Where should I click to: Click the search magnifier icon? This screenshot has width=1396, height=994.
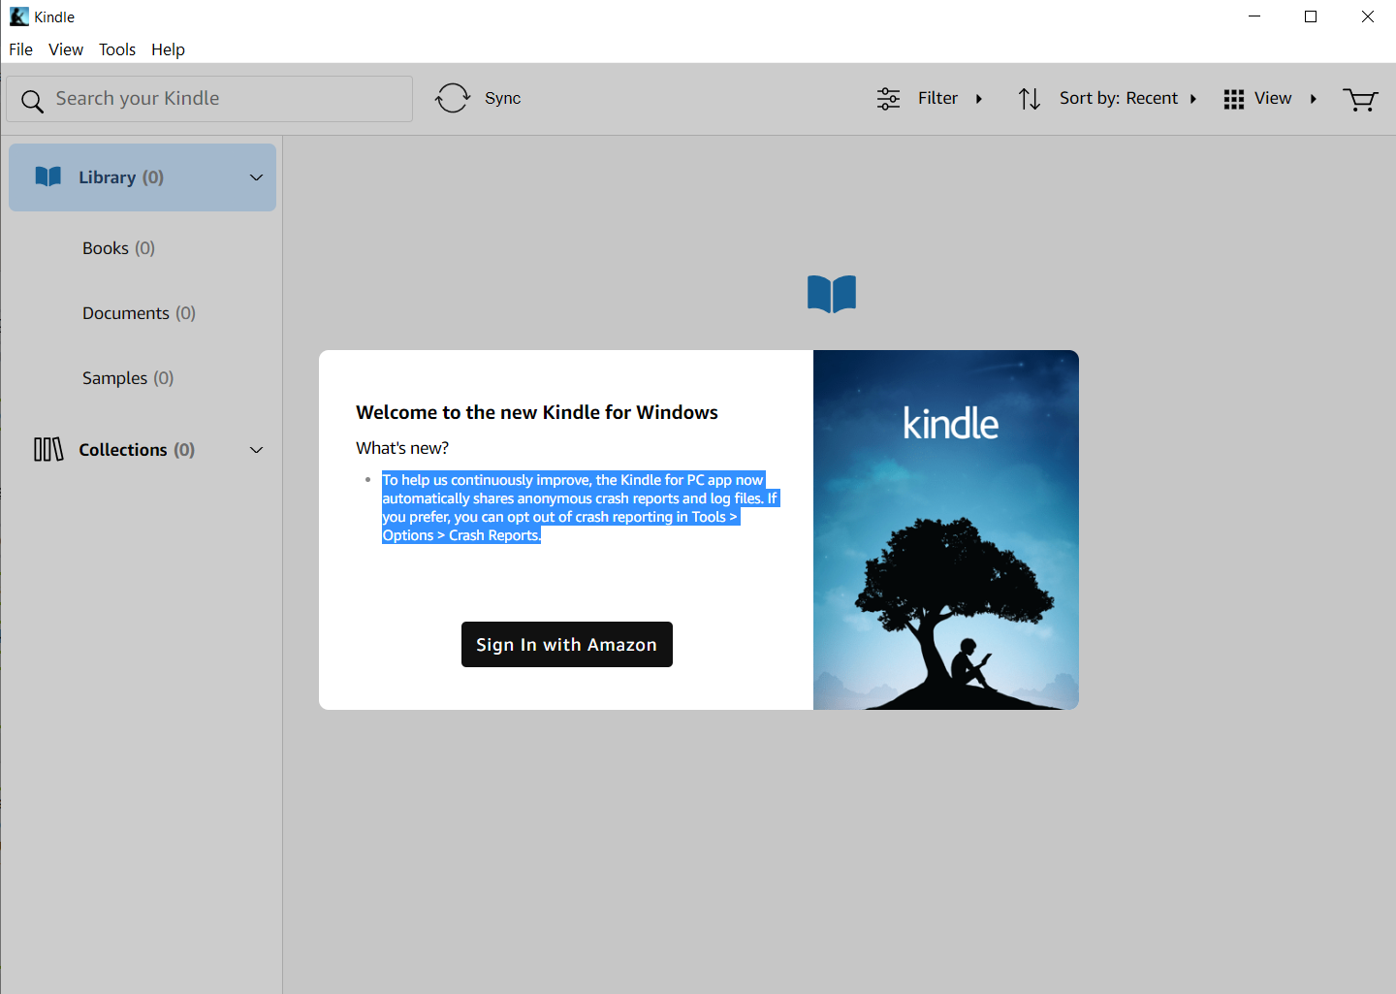tap(32, 100)
